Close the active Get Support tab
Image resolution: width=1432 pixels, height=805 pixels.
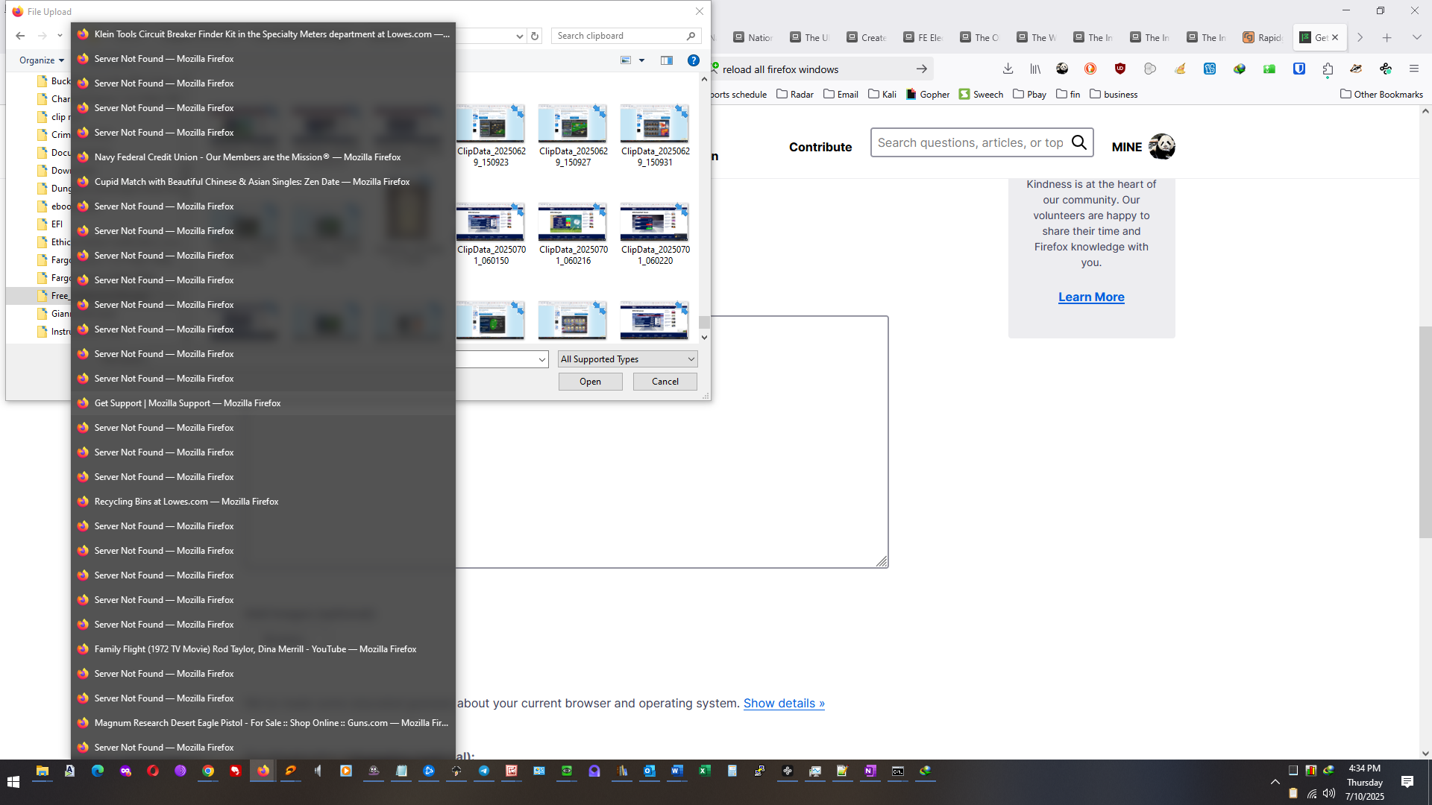coord(1335,37)
